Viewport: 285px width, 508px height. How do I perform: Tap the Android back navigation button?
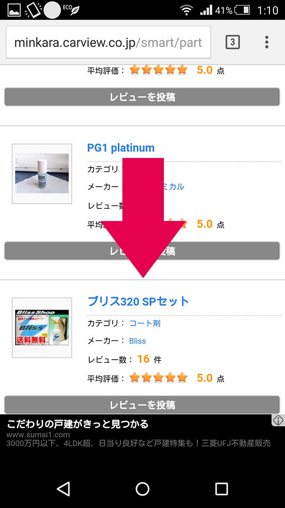pos(63,489)
